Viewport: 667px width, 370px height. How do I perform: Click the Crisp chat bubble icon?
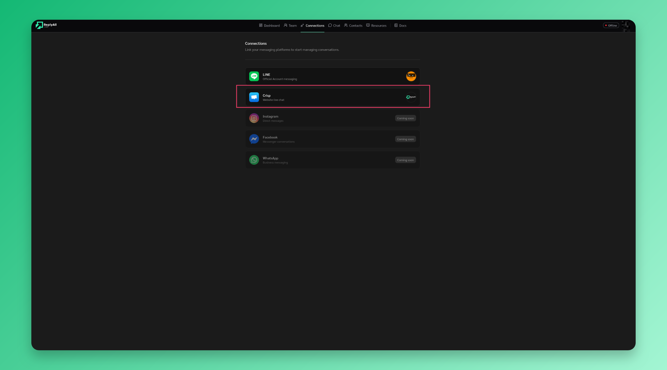pyautogui.click(x=254, y=97)
